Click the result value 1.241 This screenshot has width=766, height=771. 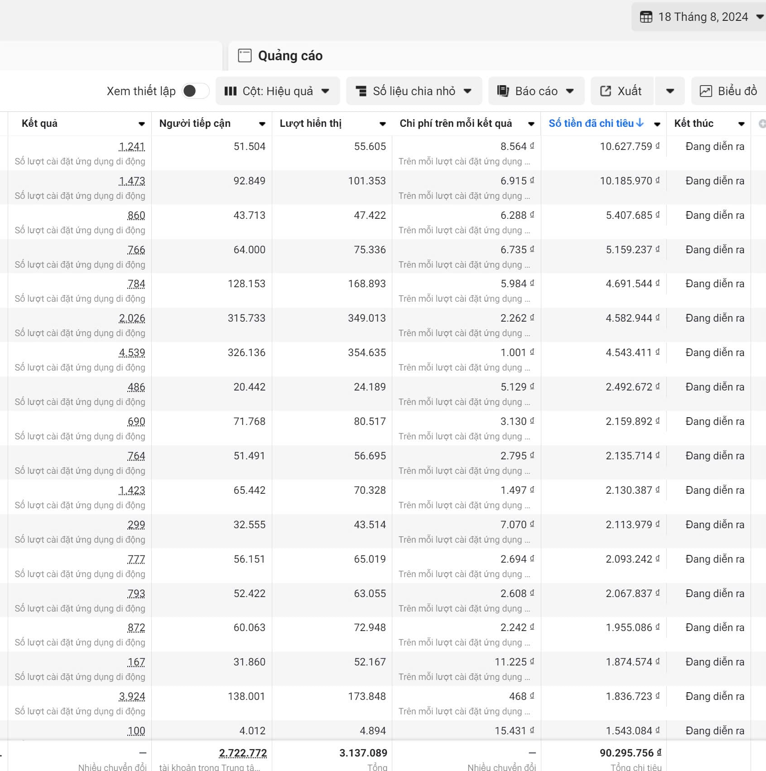[132, 147]
